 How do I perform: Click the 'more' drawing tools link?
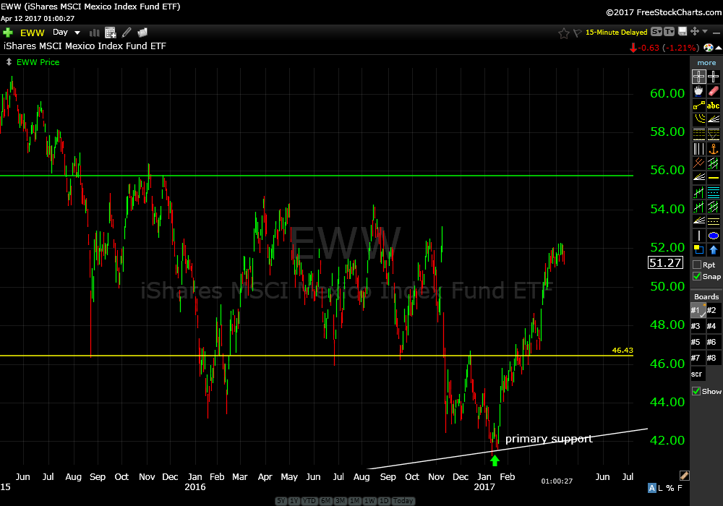(x=706, y=63)
